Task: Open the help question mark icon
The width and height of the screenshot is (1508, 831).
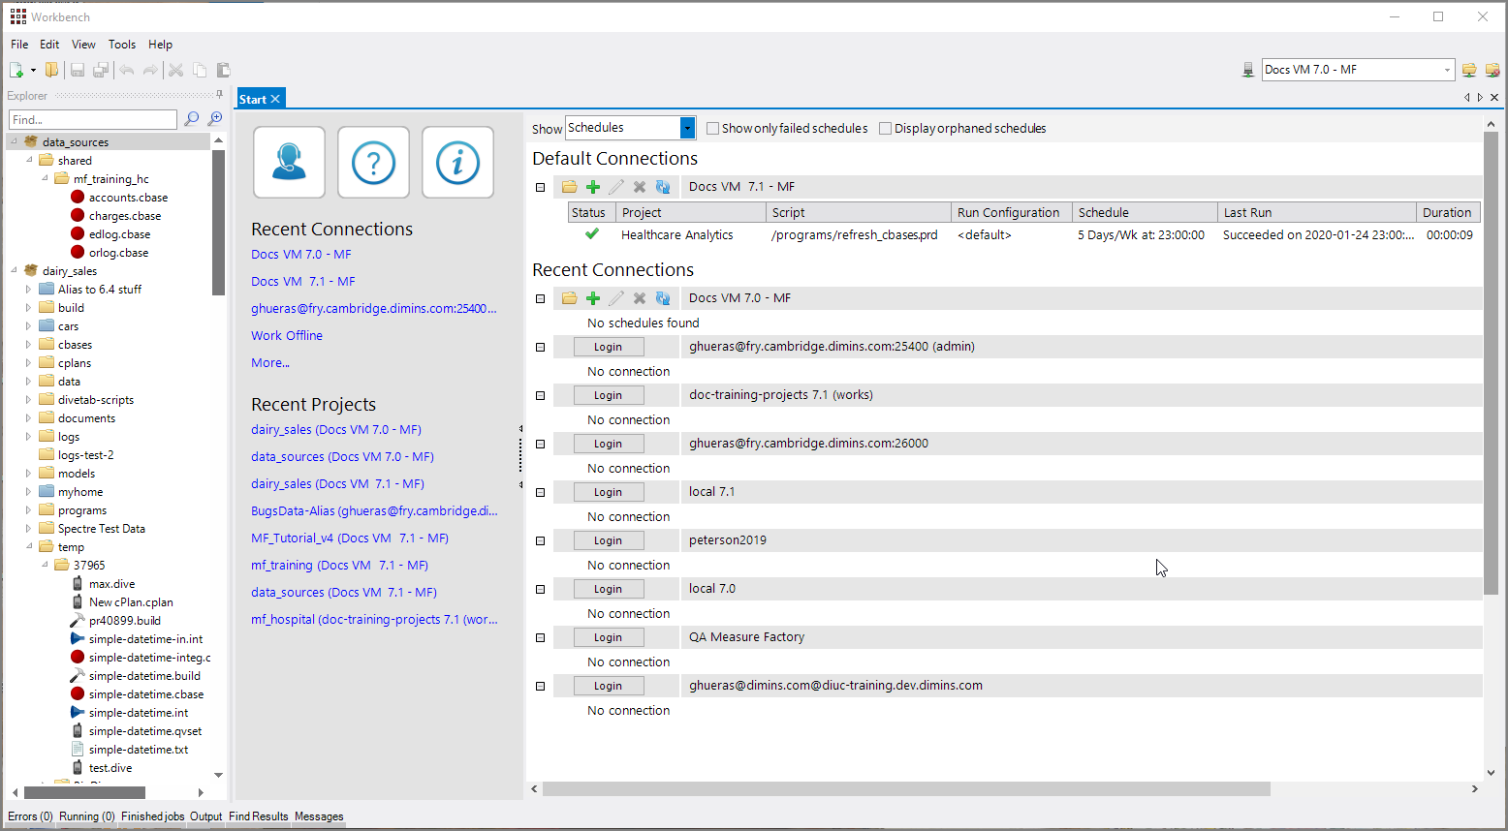Action: [x=373, y=162]
